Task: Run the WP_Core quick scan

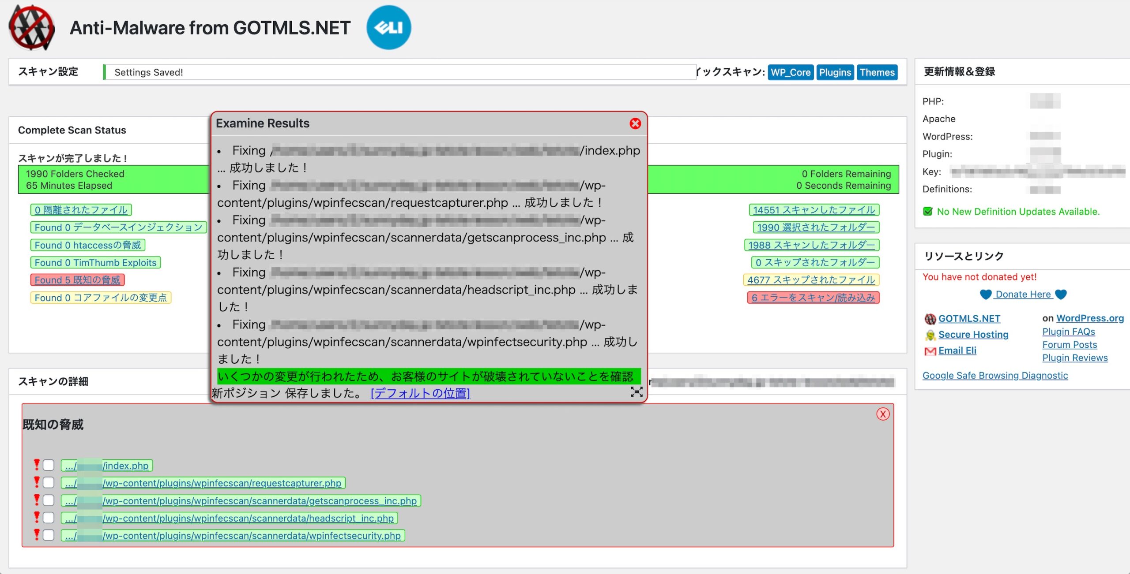Action: click(791, 72)
